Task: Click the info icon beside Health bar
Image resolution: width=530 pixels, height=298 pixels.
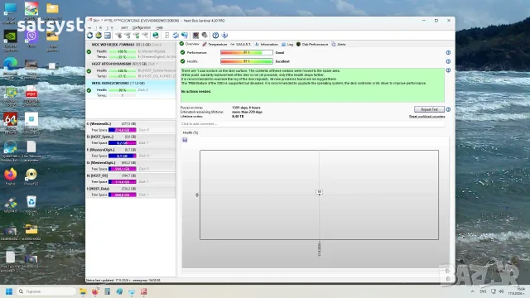Action: point(448,61)
